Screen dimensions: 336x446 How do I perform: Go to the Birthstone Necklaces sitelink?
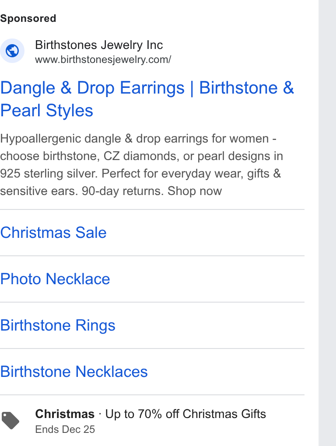pos(73,372)
